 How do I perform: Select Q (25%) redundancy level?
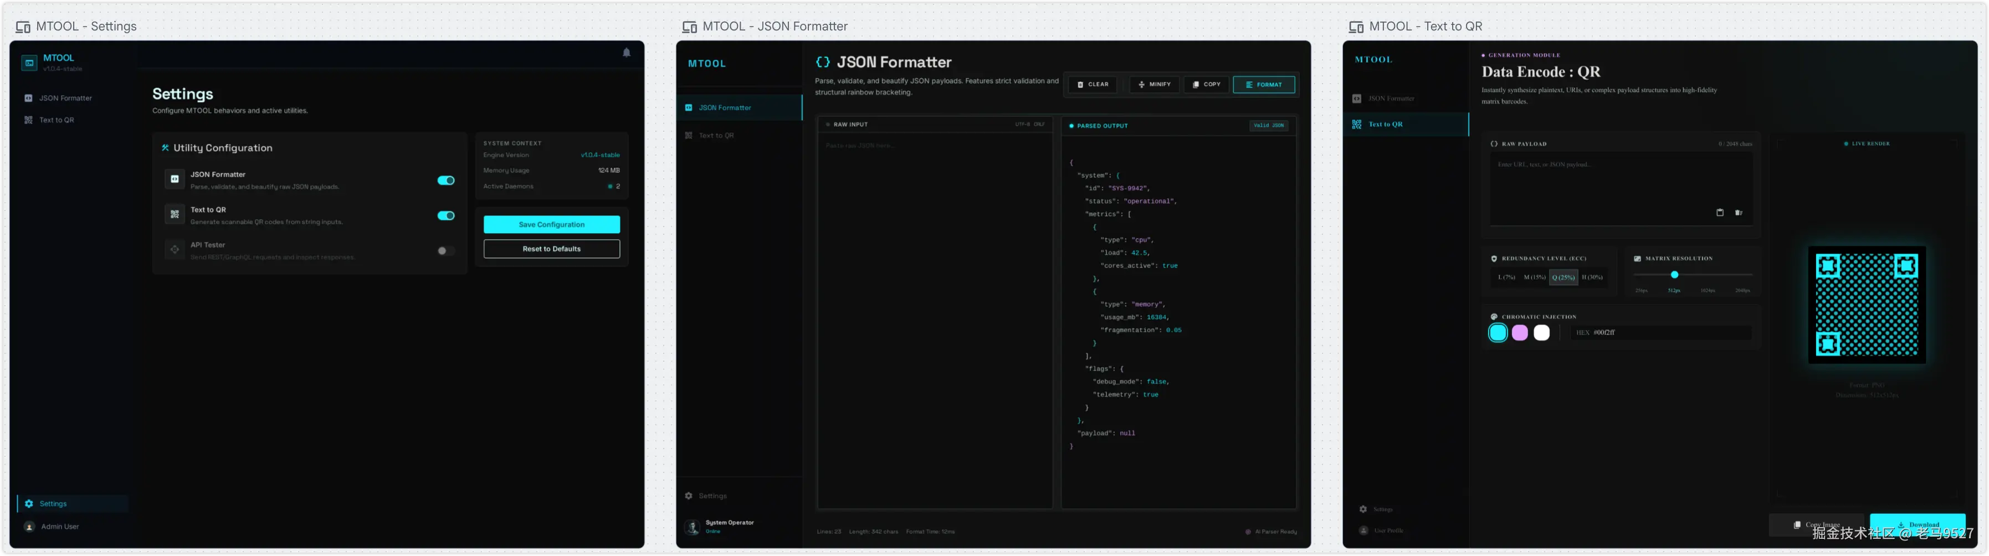point(1563,277)
